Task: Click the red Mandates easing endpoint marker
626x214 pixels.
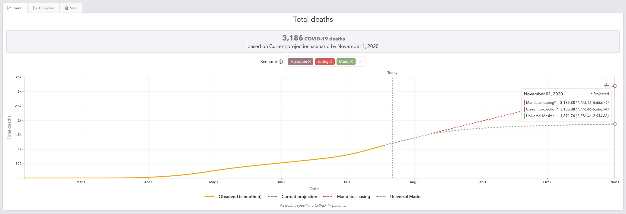Action: 615,86
